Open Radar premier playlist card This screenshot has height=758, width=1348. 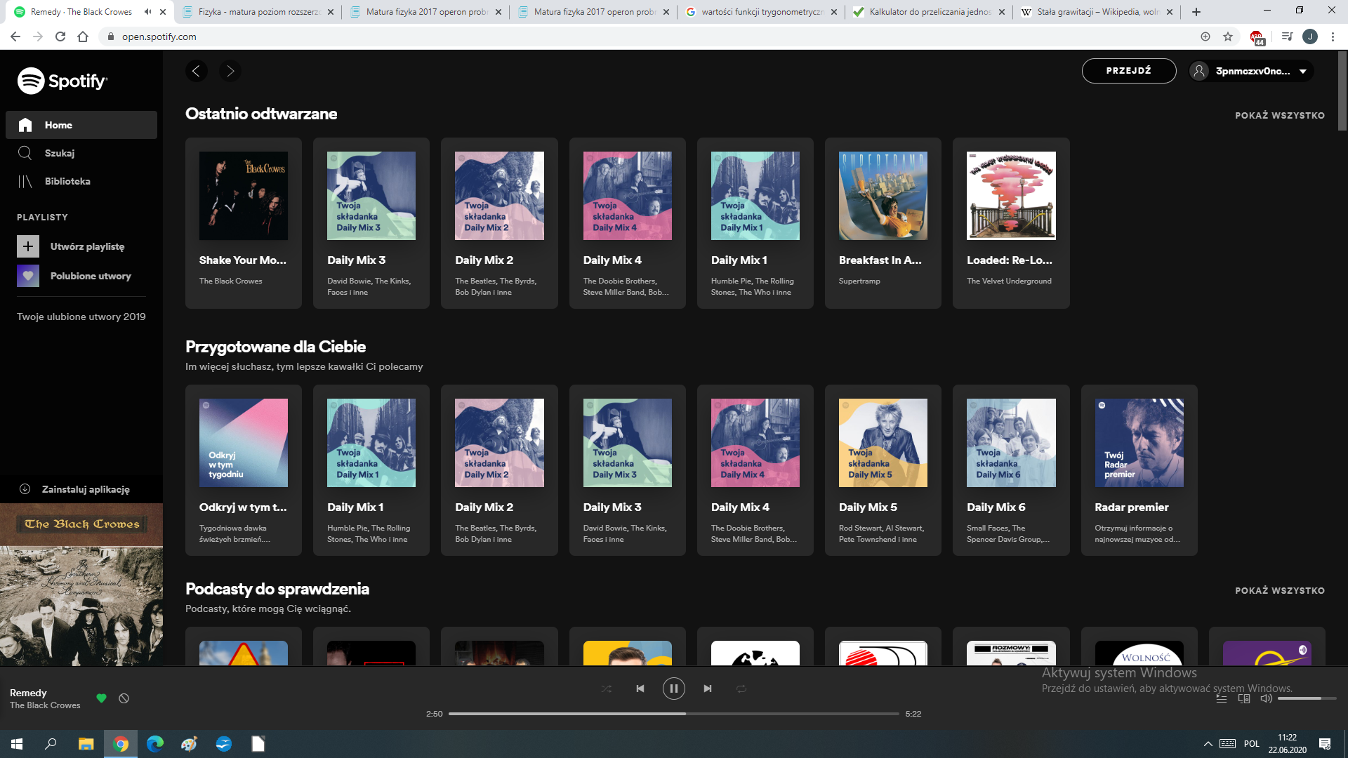point(1139,470)
